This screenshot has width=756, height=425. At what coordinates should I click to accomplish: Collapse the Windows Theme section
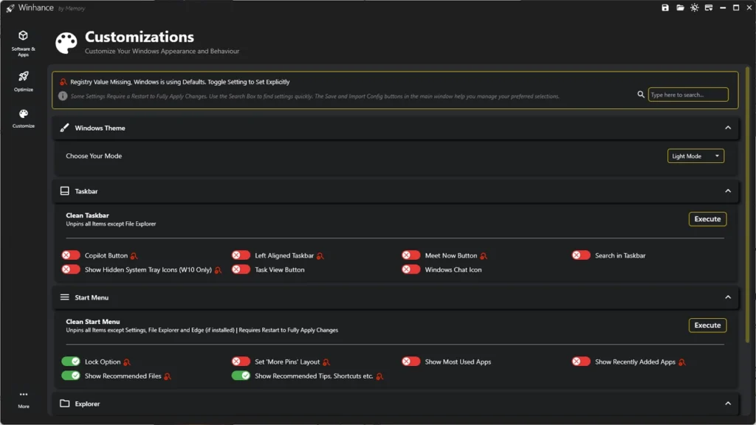tap(728, 128)
